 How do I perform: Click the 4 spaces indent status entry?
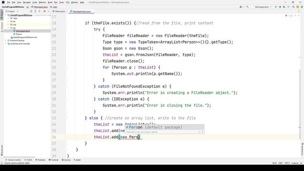[x=294, y=163]
